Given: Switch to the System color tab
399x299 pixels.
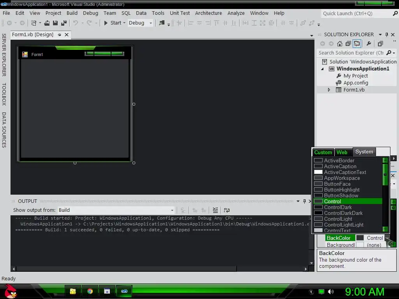Looking at the screenshot, I should 364,152.
